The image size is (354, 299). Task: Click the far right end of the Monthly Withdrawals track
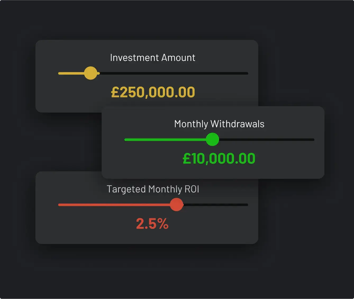point(313,140)
